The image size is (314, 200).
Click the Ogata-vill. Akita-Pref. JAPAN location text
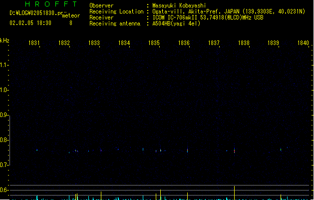(196, 11)
